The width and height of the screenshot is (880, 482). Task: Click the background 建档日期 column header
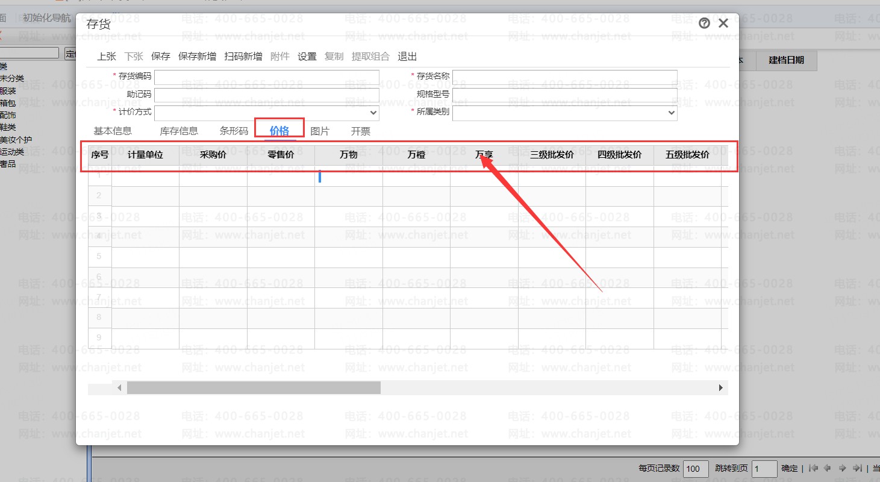click(787, 60)
